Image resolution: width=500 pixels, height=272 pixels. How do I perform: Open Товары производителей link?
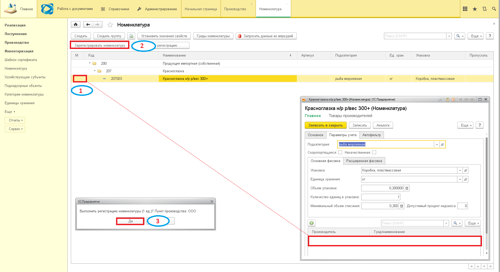click(350, 116)
